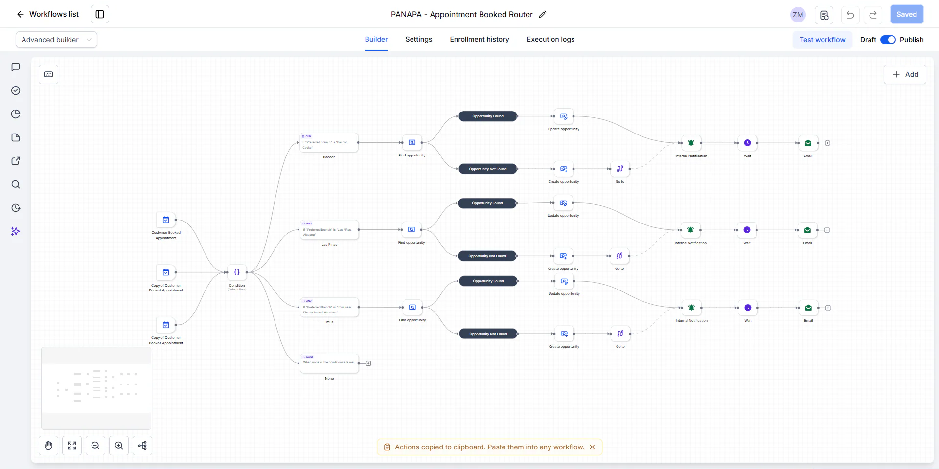939x469 pixels.
Task: Click the Saved button
Action: pos(907,14)
